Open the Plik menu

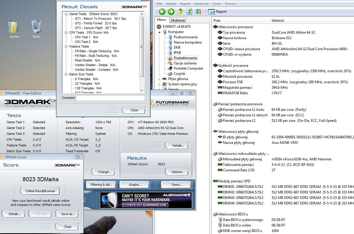(x=160, y=4)
